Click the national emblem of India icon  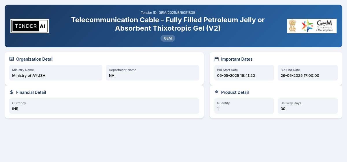coord(293,26)
